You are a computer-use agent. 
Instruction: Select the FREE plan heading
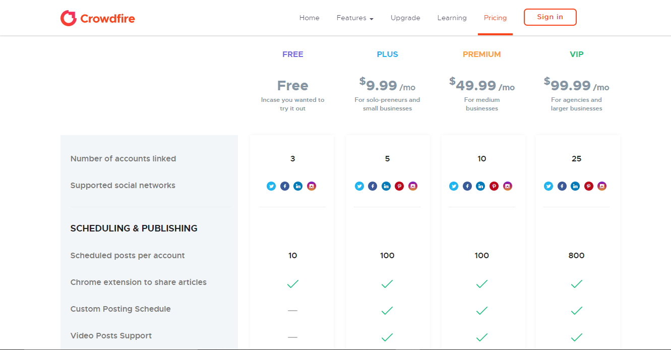(x=293, y=54)
